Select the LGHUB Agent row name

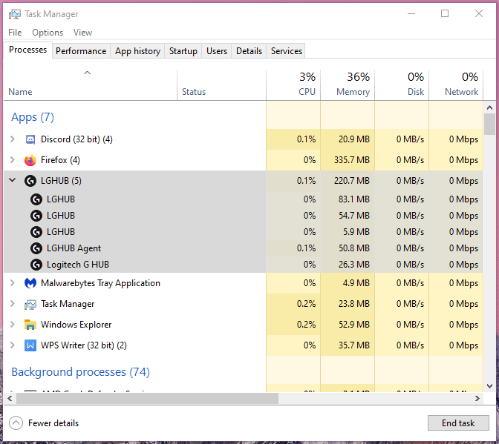[74, 248]
